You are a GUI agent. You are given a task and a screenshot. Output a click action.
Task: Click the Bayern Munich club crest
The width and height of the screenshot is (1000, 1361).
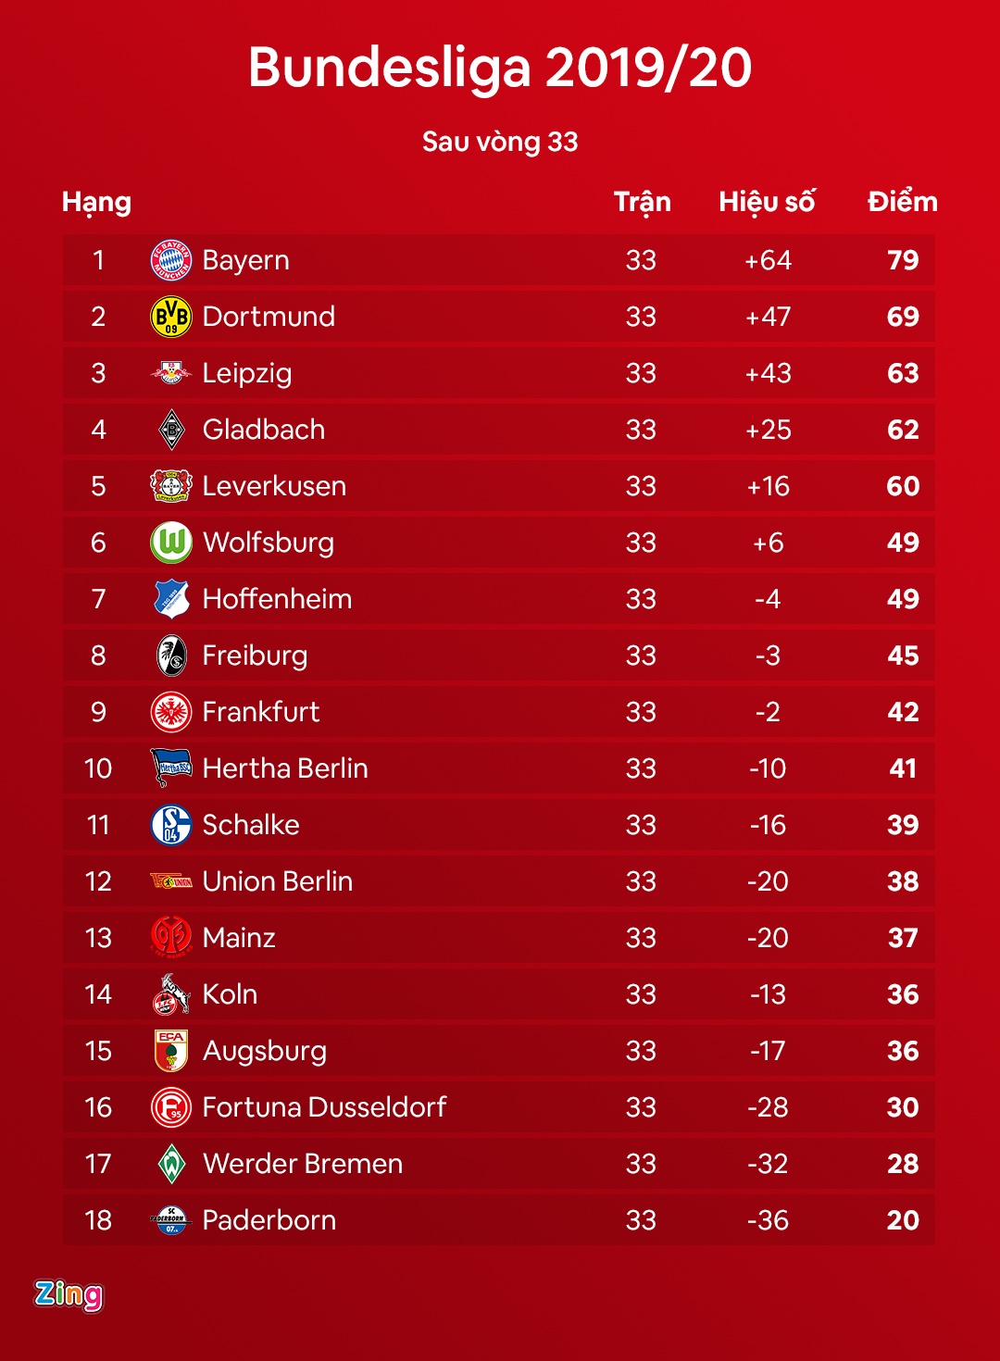171,260
